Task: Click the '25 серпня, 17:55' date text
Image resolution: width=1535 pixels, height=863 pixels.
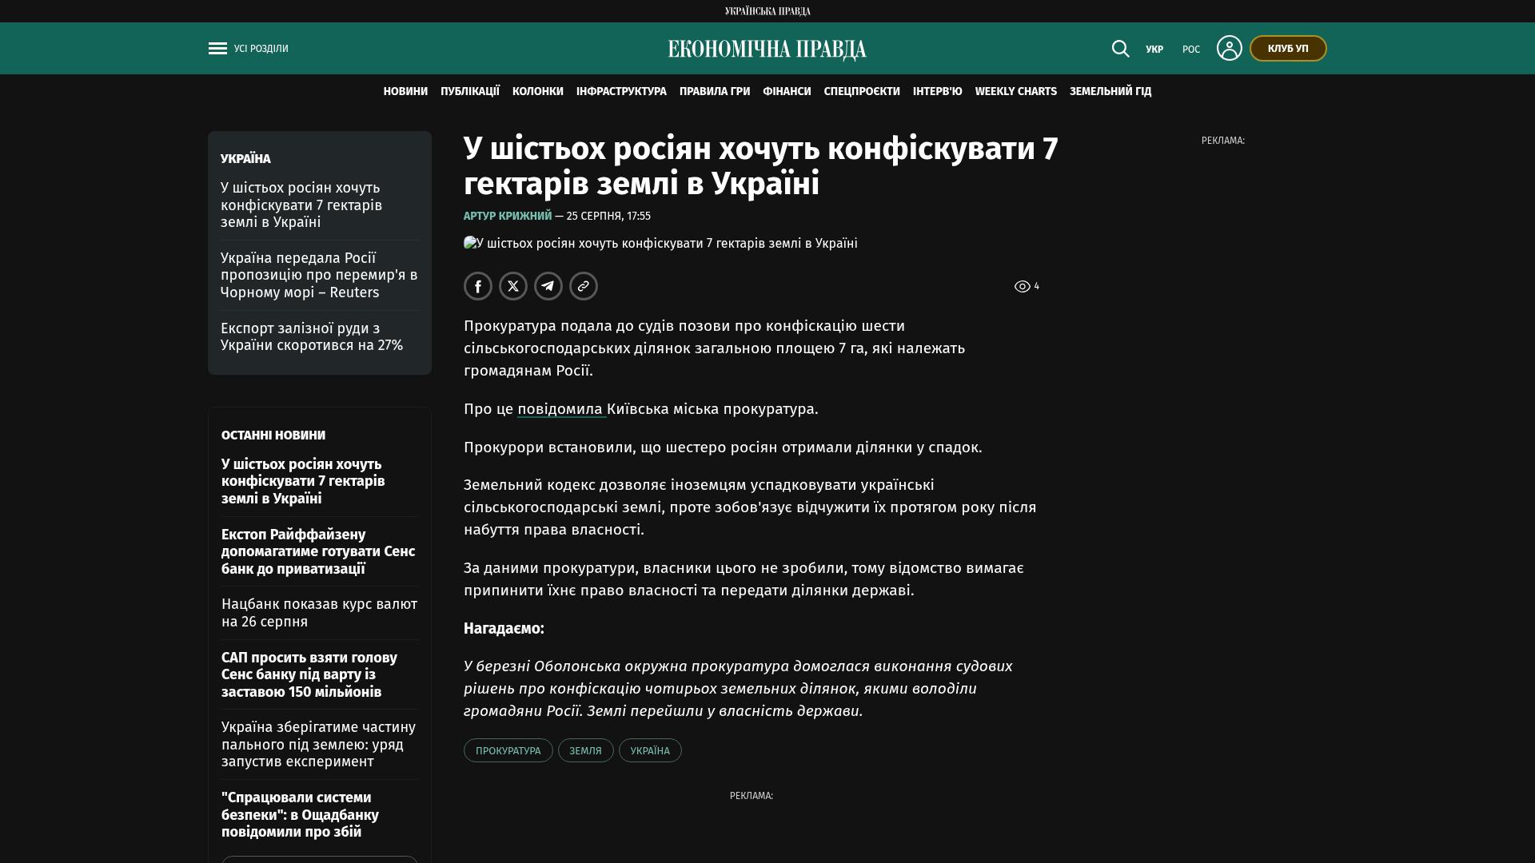Action: click(608, 216)
